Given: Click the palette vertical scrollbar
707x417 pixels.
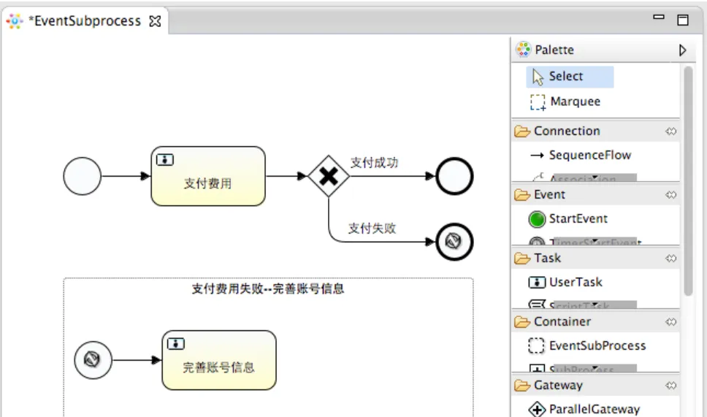Looking at the screenshot, I should tap(688, 180).
